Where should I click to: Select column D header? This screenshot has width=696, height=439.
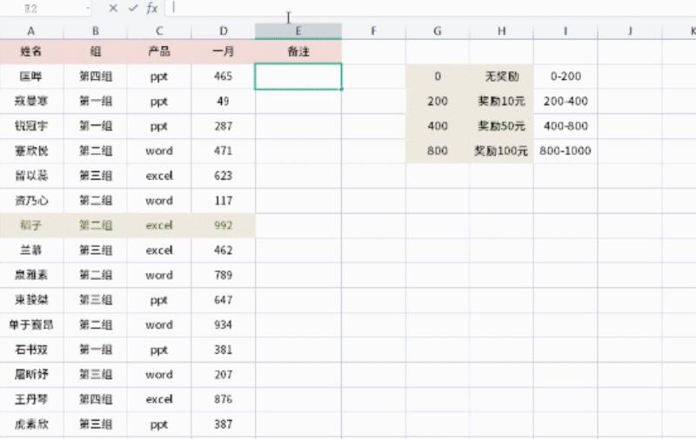pos(224,31)
